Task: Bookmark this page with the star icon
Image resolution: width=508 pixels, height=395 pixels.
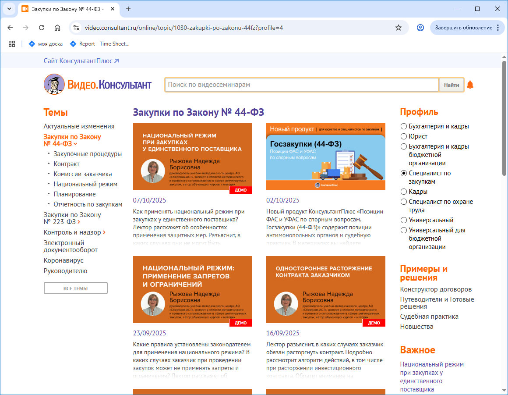Action: point(398,28)
